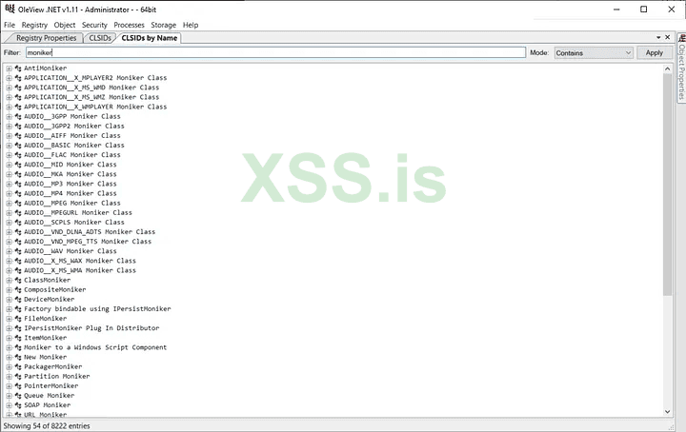
Task: Click the icon beside DeviceMoniker
Action: (18, 299)
